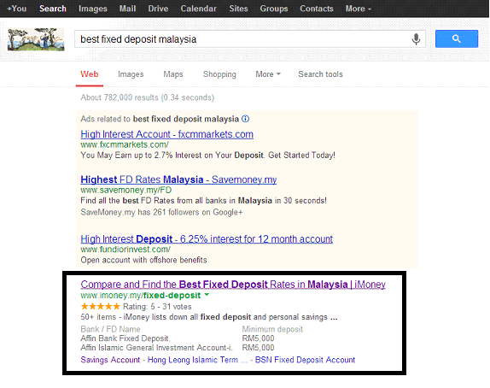
Task: Select Search in the top black bar
Action: point(53,9)
